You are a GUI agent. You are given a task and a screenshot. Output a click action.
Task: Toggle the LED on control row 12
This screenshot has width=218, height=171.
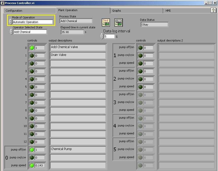click(32, 142)
